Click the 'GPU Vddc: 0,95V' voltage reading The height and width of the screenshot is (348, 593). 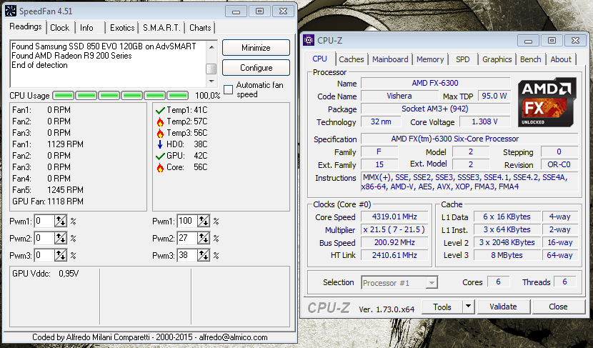46,274
